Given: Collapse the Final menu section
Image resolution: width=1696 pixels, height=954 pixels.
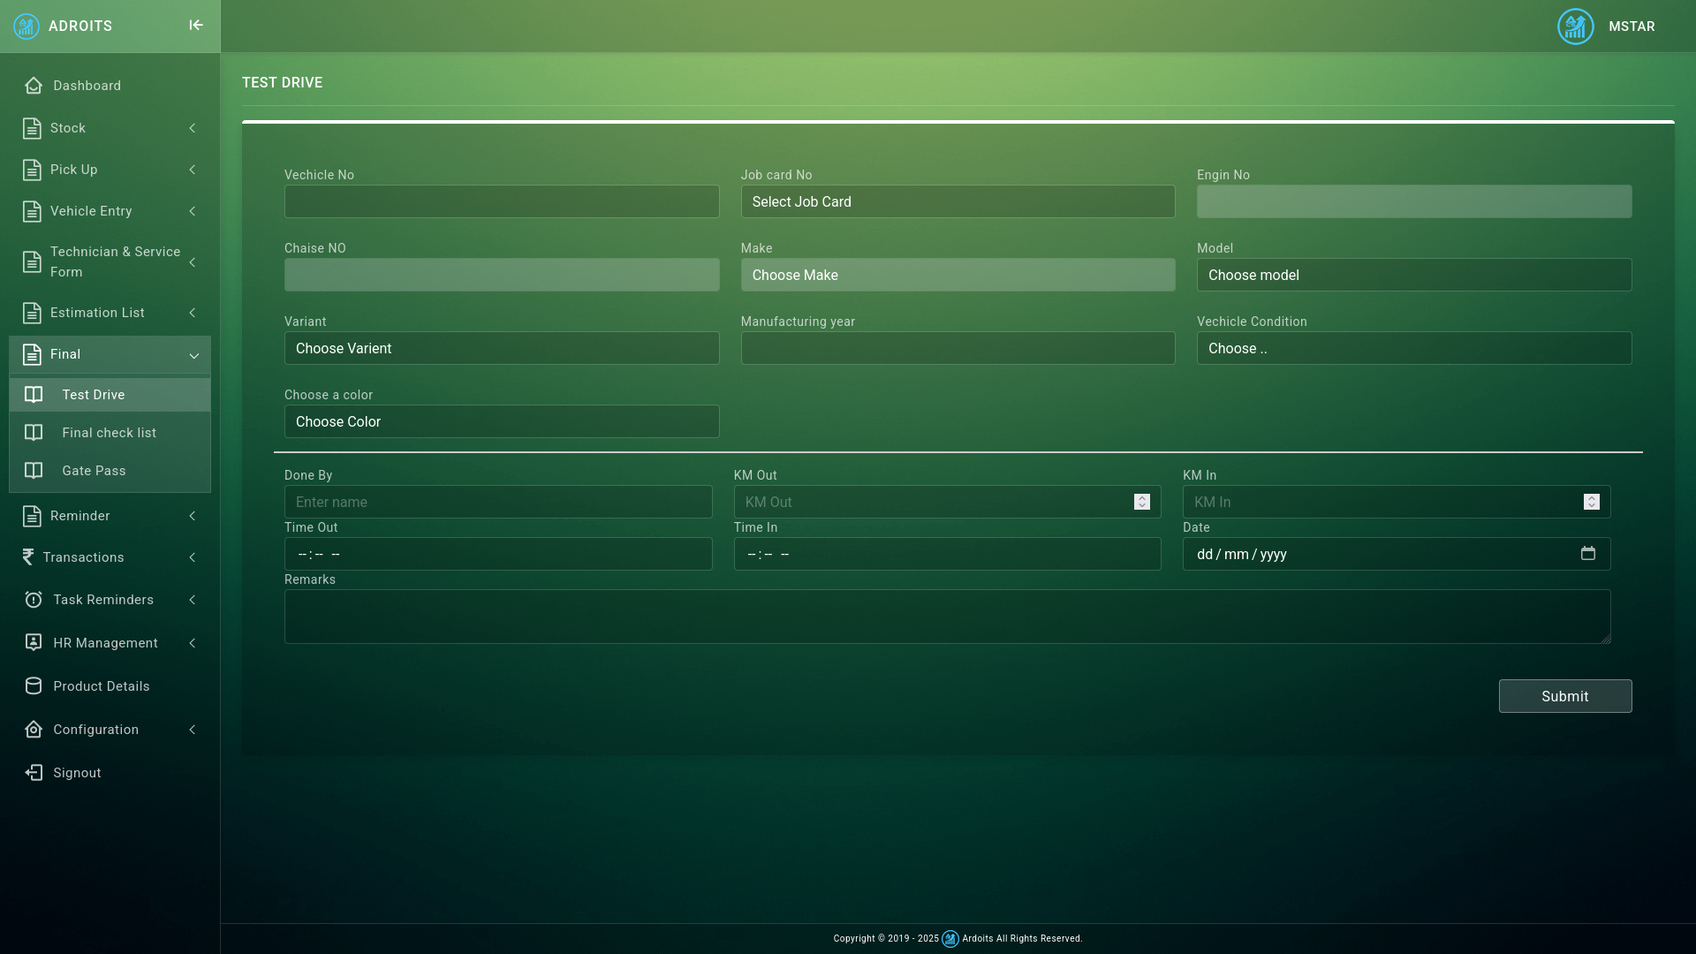Looking at the screenshot, I should tap(193, 355).
